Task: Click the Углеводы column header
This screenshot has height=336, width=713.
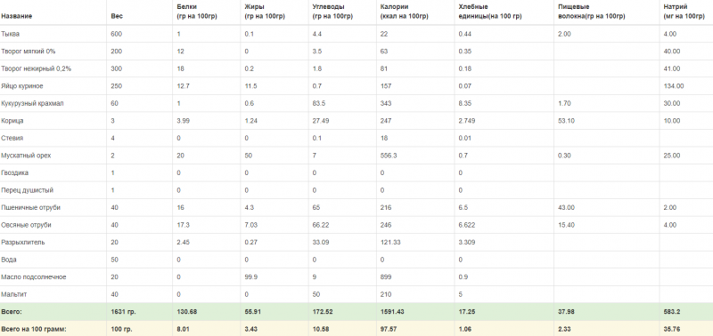Action: click(x=332, y=12)
